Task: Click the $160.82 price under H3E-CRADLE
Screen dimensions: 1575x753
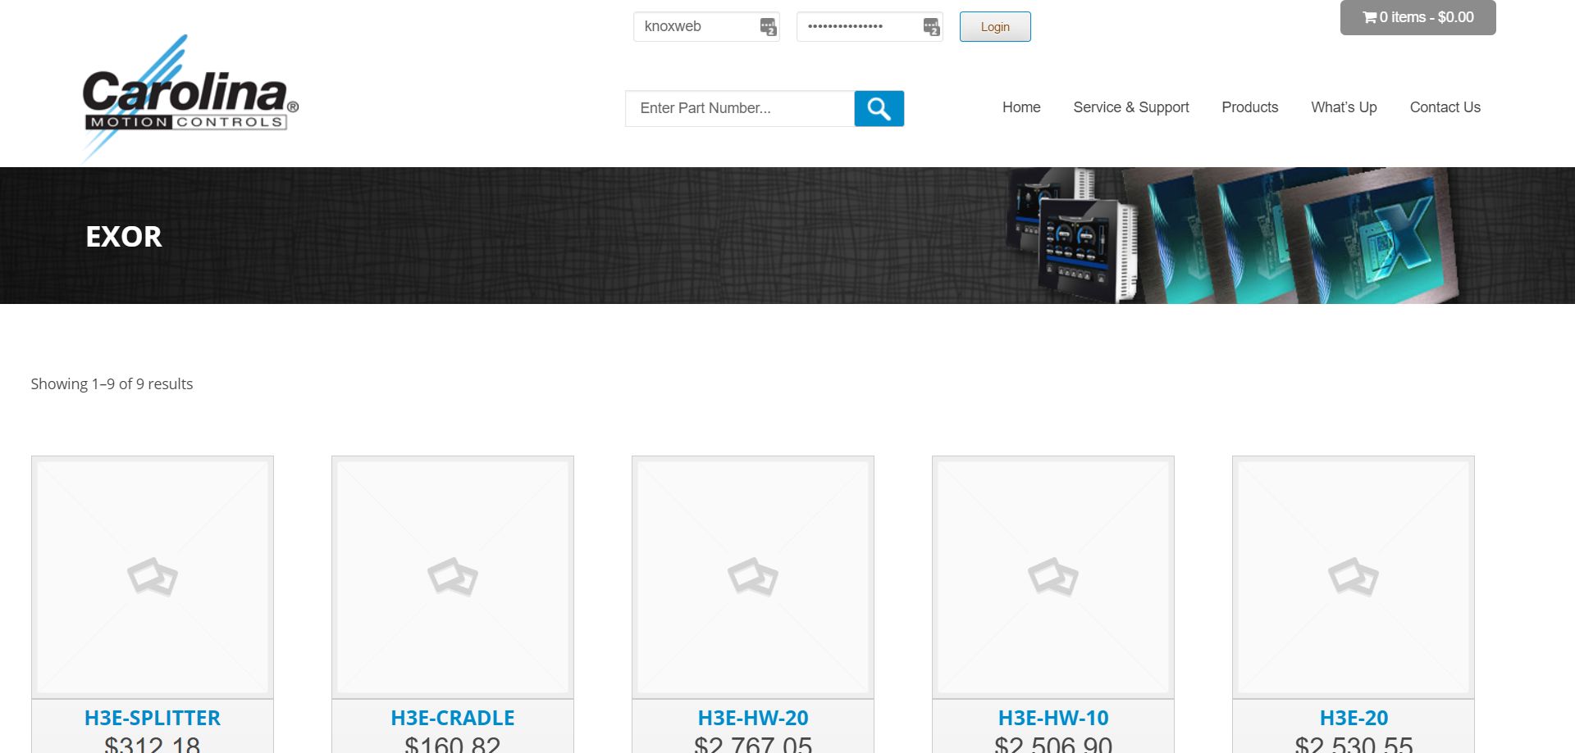Action: (453, 744)
